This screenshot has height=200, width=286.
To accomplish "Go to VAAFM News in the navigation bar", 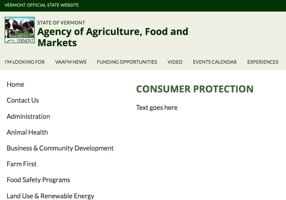I will tap(71, 62).
